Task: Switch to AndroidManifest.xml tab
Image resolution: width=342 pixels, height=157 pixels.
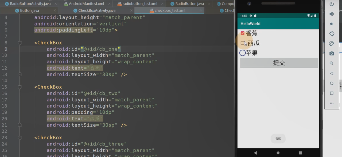Action: click(x=87, y=4)
